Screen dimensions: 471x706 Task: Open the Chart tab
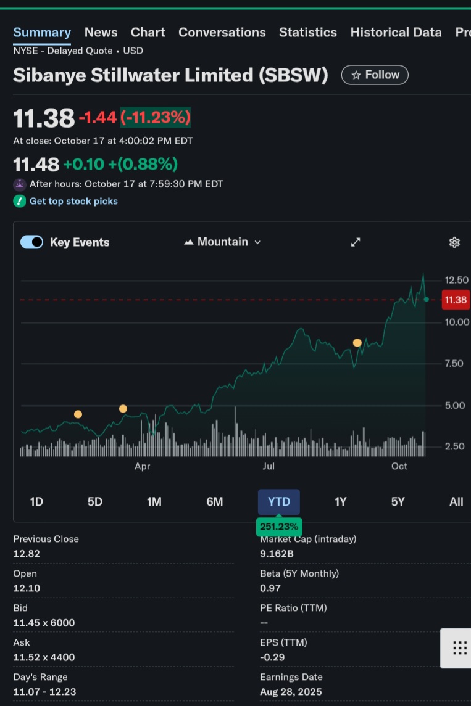(148, 33)
